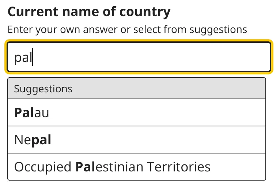Select the second suggestion, Nepal

point(137,140)
